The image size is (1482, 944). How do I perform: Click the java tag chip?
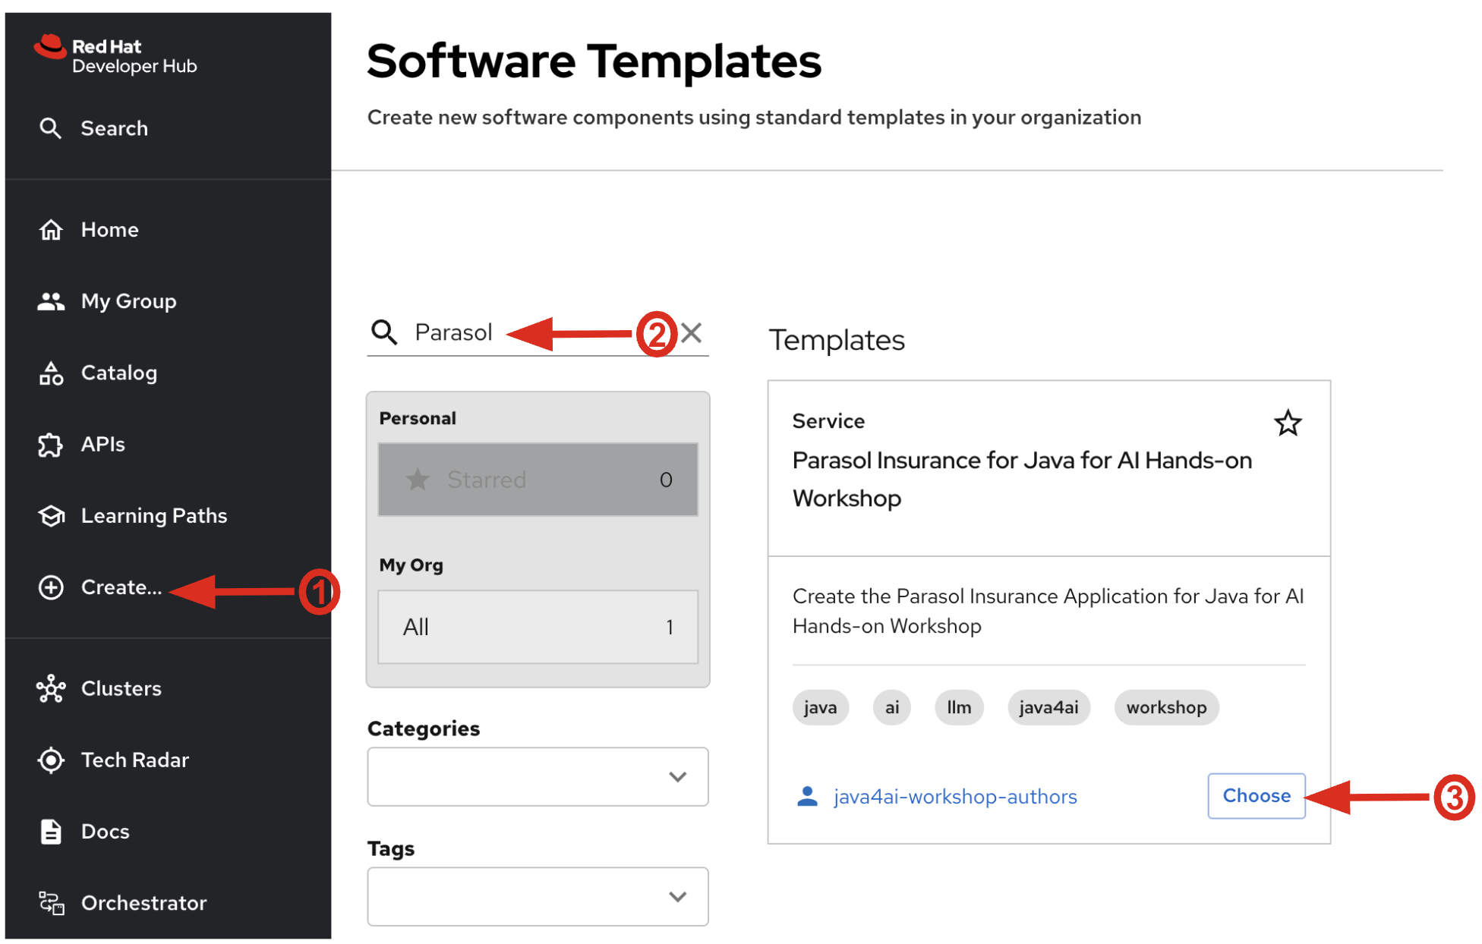pyautogui.click(x=820, y=707)
